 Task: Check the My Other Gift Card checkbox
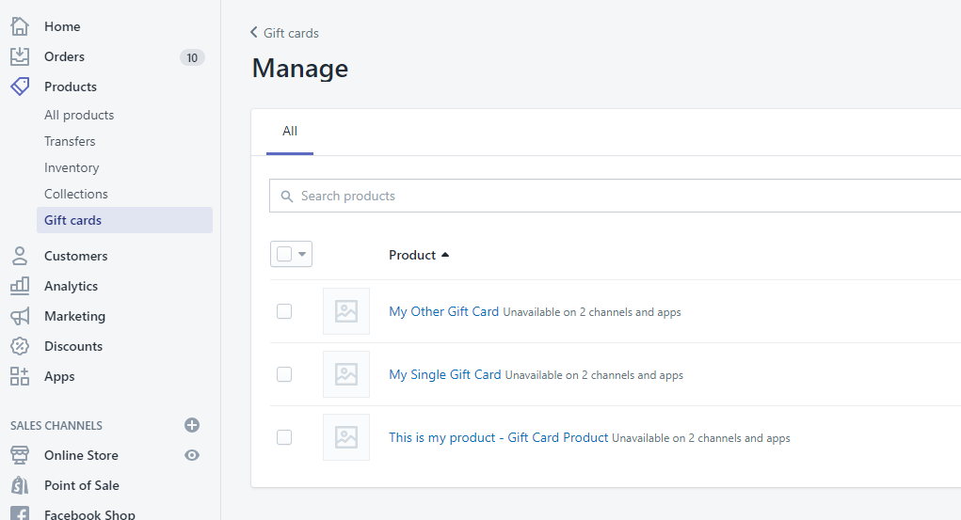coord(284,311)
